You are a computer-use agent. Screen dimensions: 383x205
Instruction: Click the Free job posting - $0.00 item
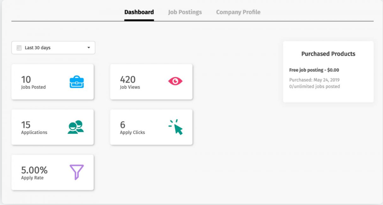314,70
